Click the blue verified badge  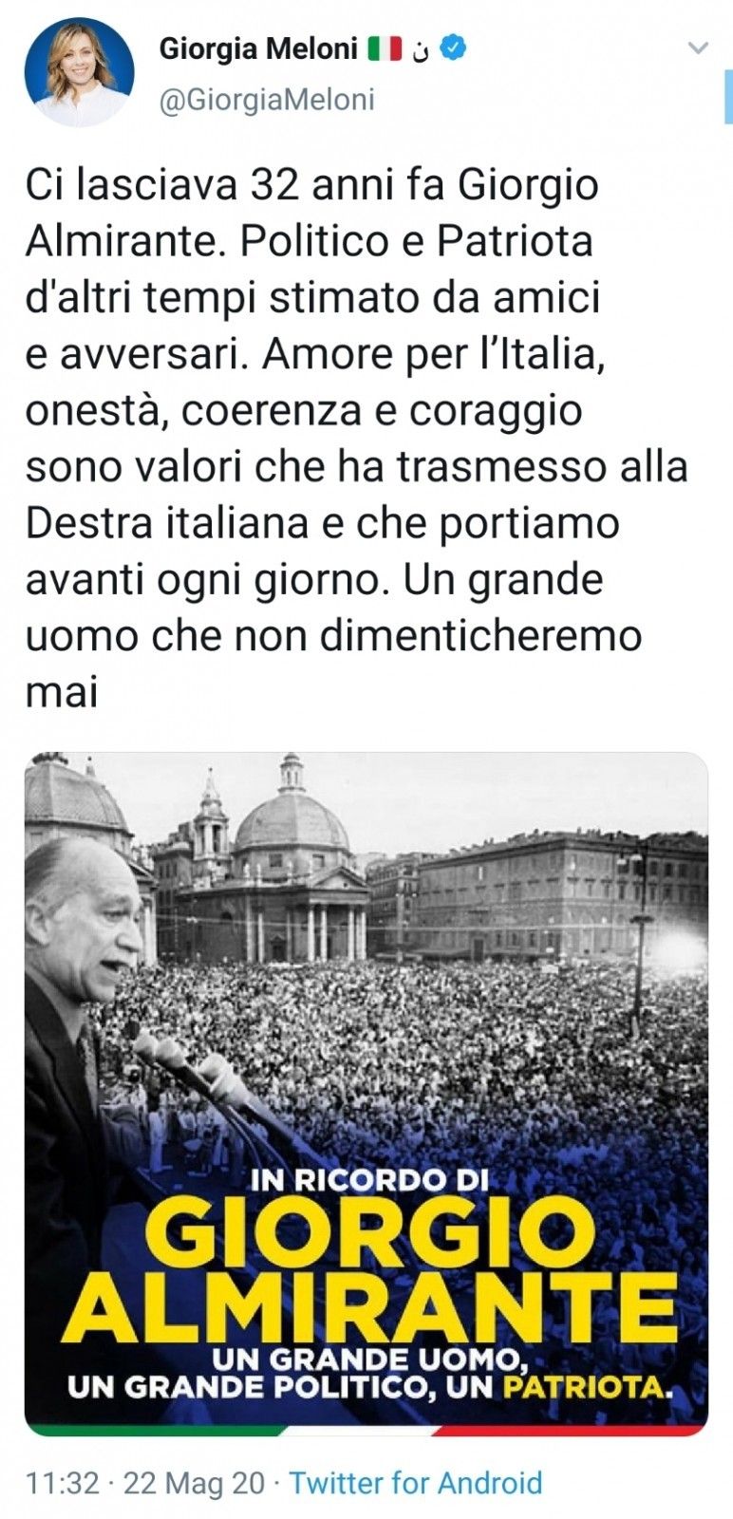click(453, 48)
